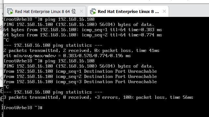Click the first 'ping 192.168.16.100' command line
This screenshot has width=209, height=117.
pyautogui.click(x=49, y=19)
